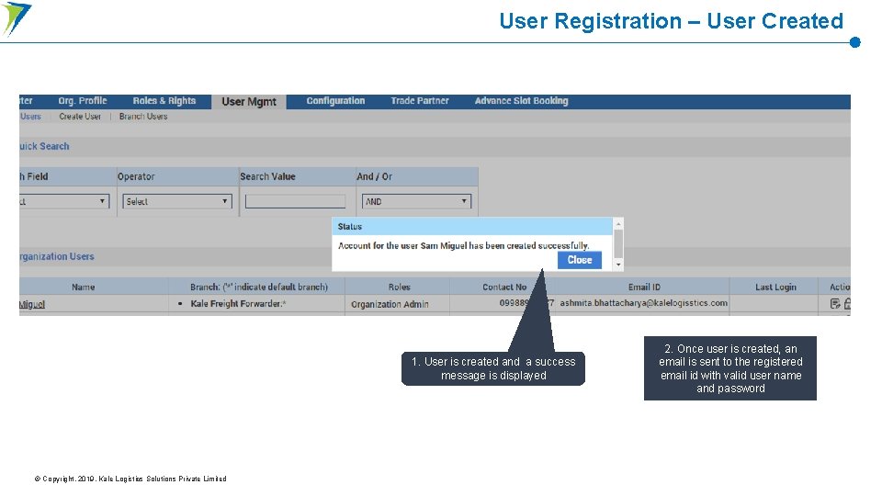Image resolution: width=882 pixels, height=496 pixels.
Task: Click the account created success message
Action: [463, 246]
